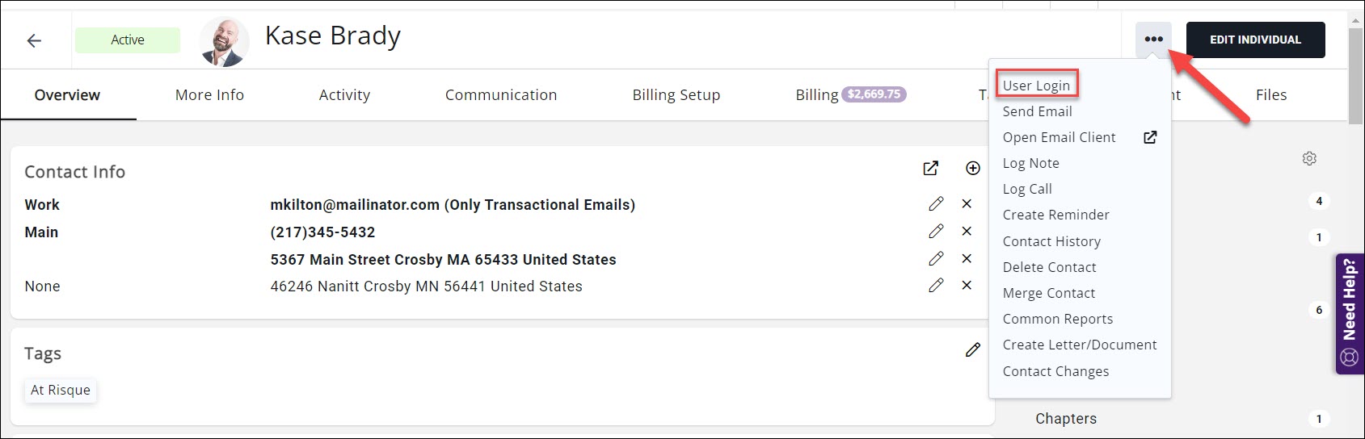Select User Login from the menu
The height and width of the screenshot is (439, 1365).
tap(1036, 86)
